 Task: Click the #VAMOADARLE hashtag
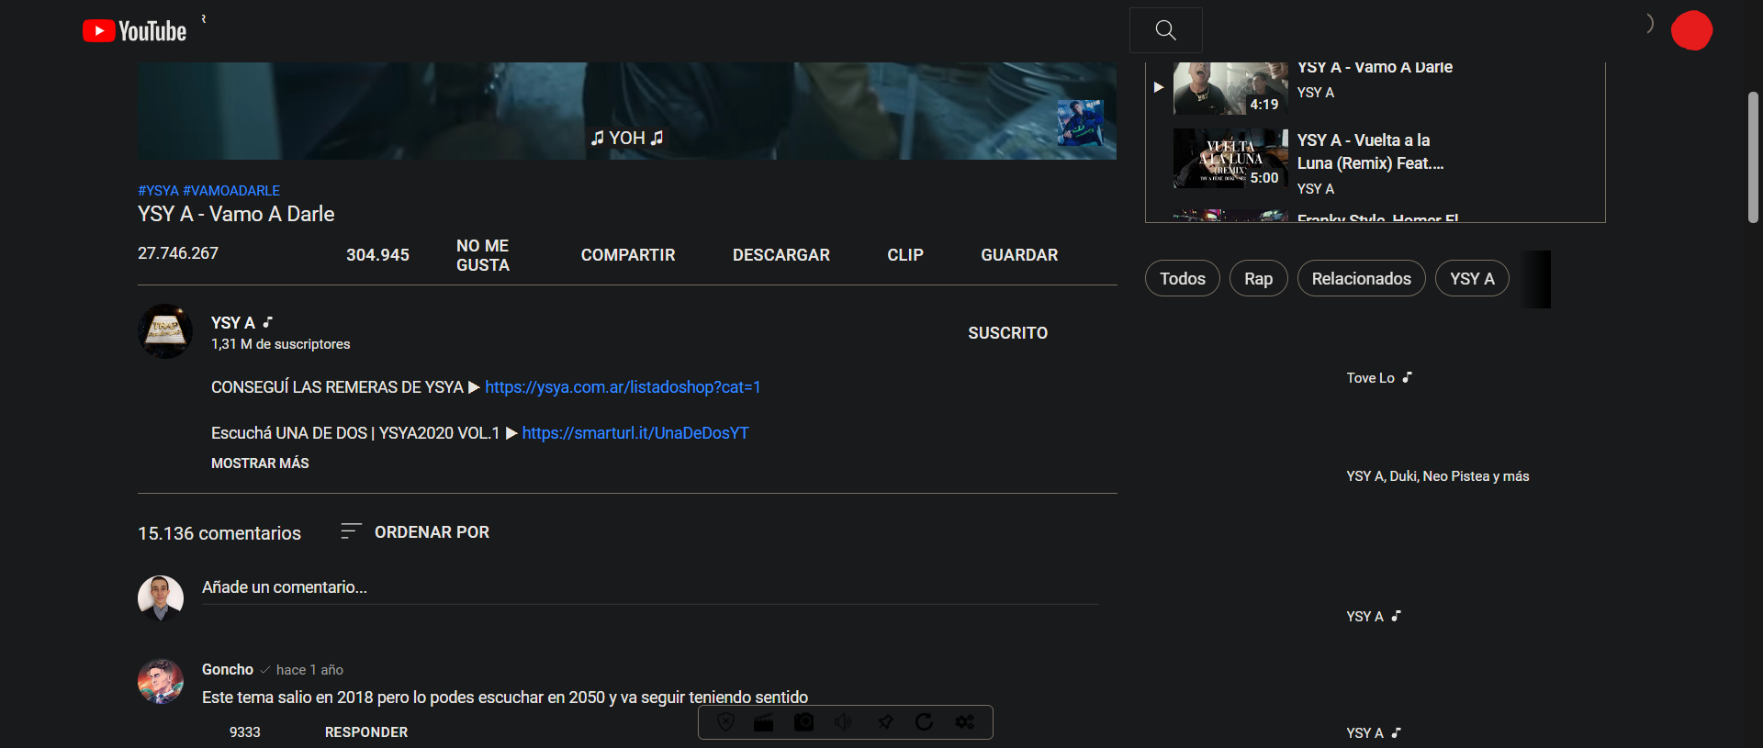(x=231, y=191)
